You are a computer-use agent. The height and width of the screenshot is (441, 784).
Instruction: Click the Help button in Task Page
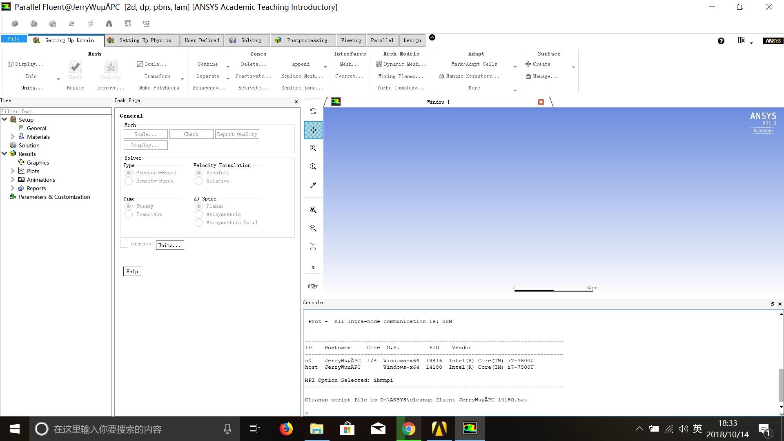click(x=132, y=272)
